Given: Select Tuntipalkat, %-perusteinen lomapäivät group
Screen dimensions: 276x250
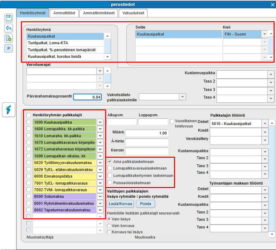Looking at the screenshot, I should click(65, 50).
